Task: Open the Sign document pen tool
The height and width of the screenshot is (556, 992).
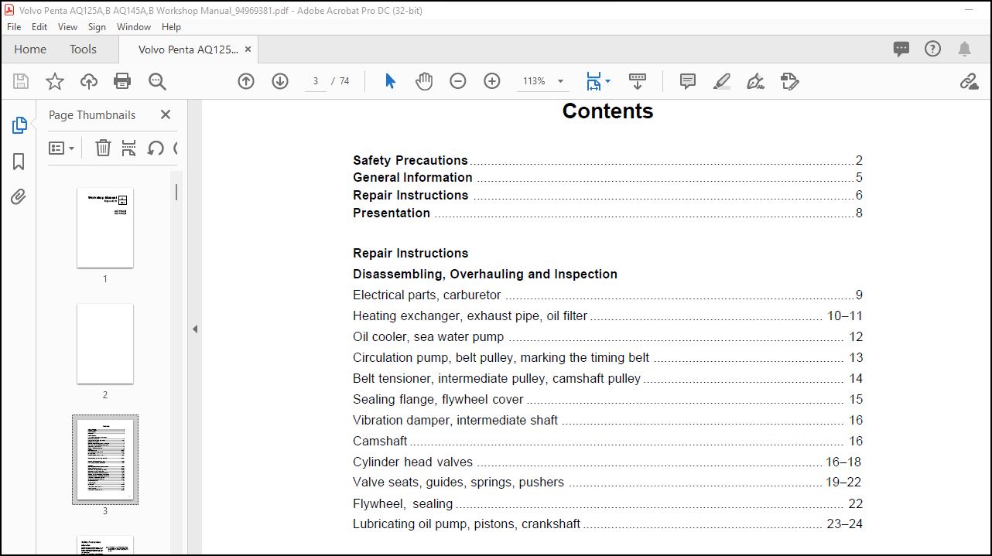Action: tap(756, 81)
